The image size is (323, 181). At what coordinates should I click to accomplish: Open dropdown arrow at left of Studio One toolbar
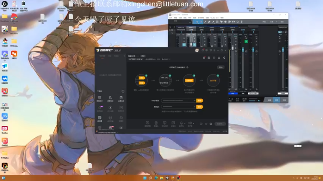pyautogui.click(x=190, y=22)
